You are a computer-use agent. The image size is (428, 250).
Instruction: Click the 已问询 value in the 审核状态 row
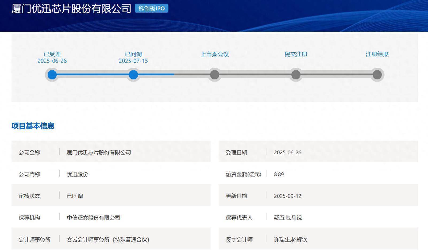click(x=75, y=196)
